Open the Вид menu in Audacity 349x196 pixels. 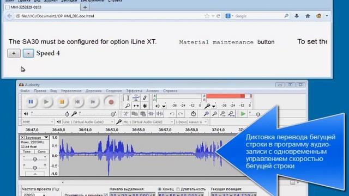(x=53, y=91)
